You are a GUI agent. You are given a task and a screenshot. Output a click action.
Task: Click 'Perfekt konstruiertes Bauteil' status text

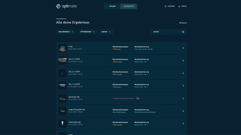145,112
